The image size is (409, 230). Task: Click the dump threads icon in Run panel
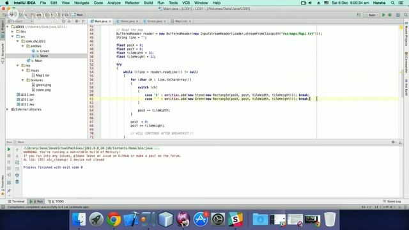tap(9, 169)
